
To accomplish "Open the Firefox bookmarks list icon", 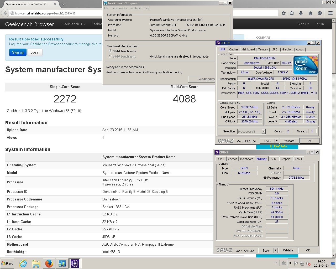I will click(x=292, y=13).
